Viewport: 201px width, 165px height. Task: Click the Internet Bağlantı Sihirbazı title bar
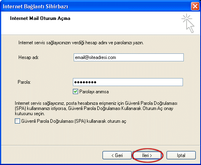pyautogui.click(x=96, y=6)
